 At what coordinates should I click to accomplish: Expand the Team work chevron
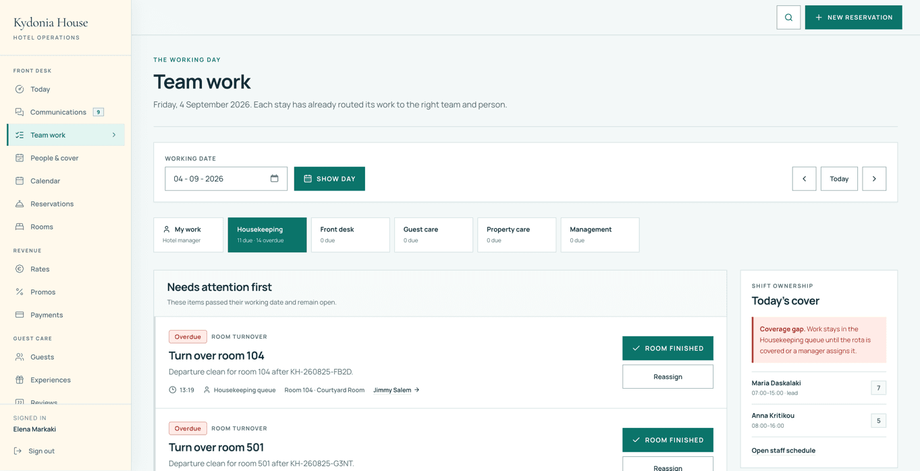coord(114,135)
